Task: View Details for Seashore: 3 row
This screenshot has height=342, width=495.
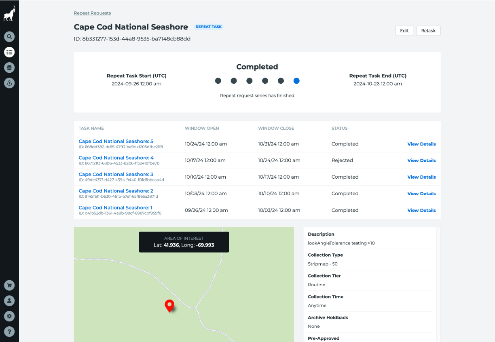Action: tap(421, 177)
